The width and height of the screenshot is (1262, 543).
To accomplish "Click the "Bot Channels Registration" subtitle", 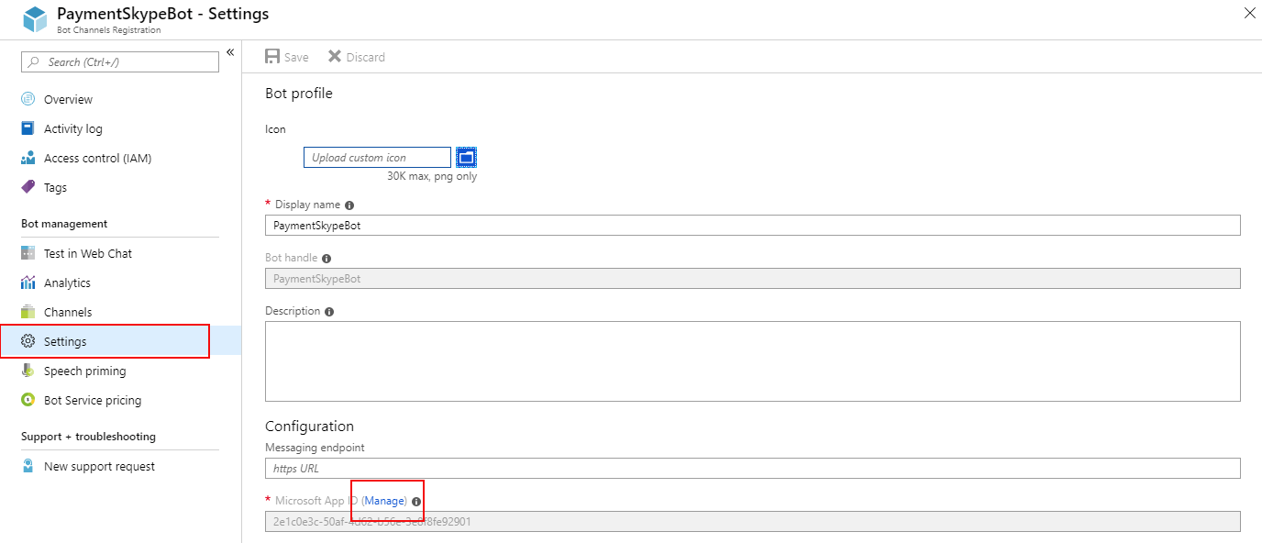I will 108,30.
